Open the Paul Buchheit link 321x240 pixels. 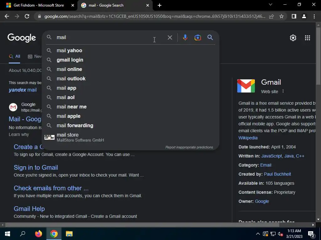click(277, 174)
